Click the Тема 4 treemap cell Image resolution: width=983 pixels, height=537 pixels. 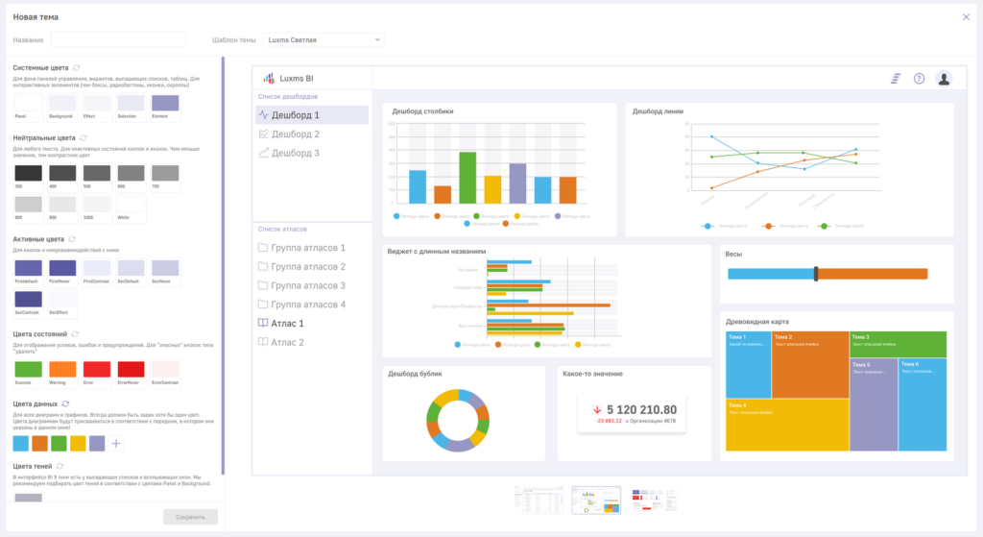coord(787,425)
